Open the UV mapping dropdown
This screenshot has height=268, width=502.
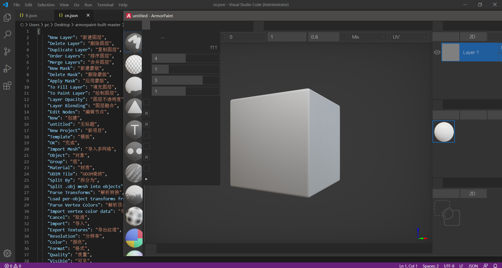(409, 37)
